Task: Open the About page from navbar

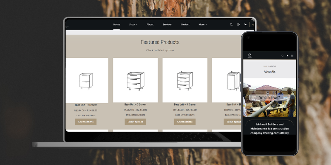Action: (150, 25)
